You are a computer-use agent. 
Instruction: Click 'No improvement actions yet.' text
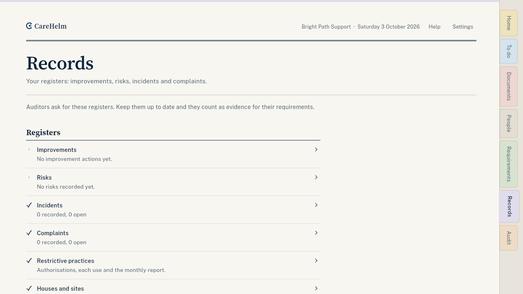[x=74, y=159]
